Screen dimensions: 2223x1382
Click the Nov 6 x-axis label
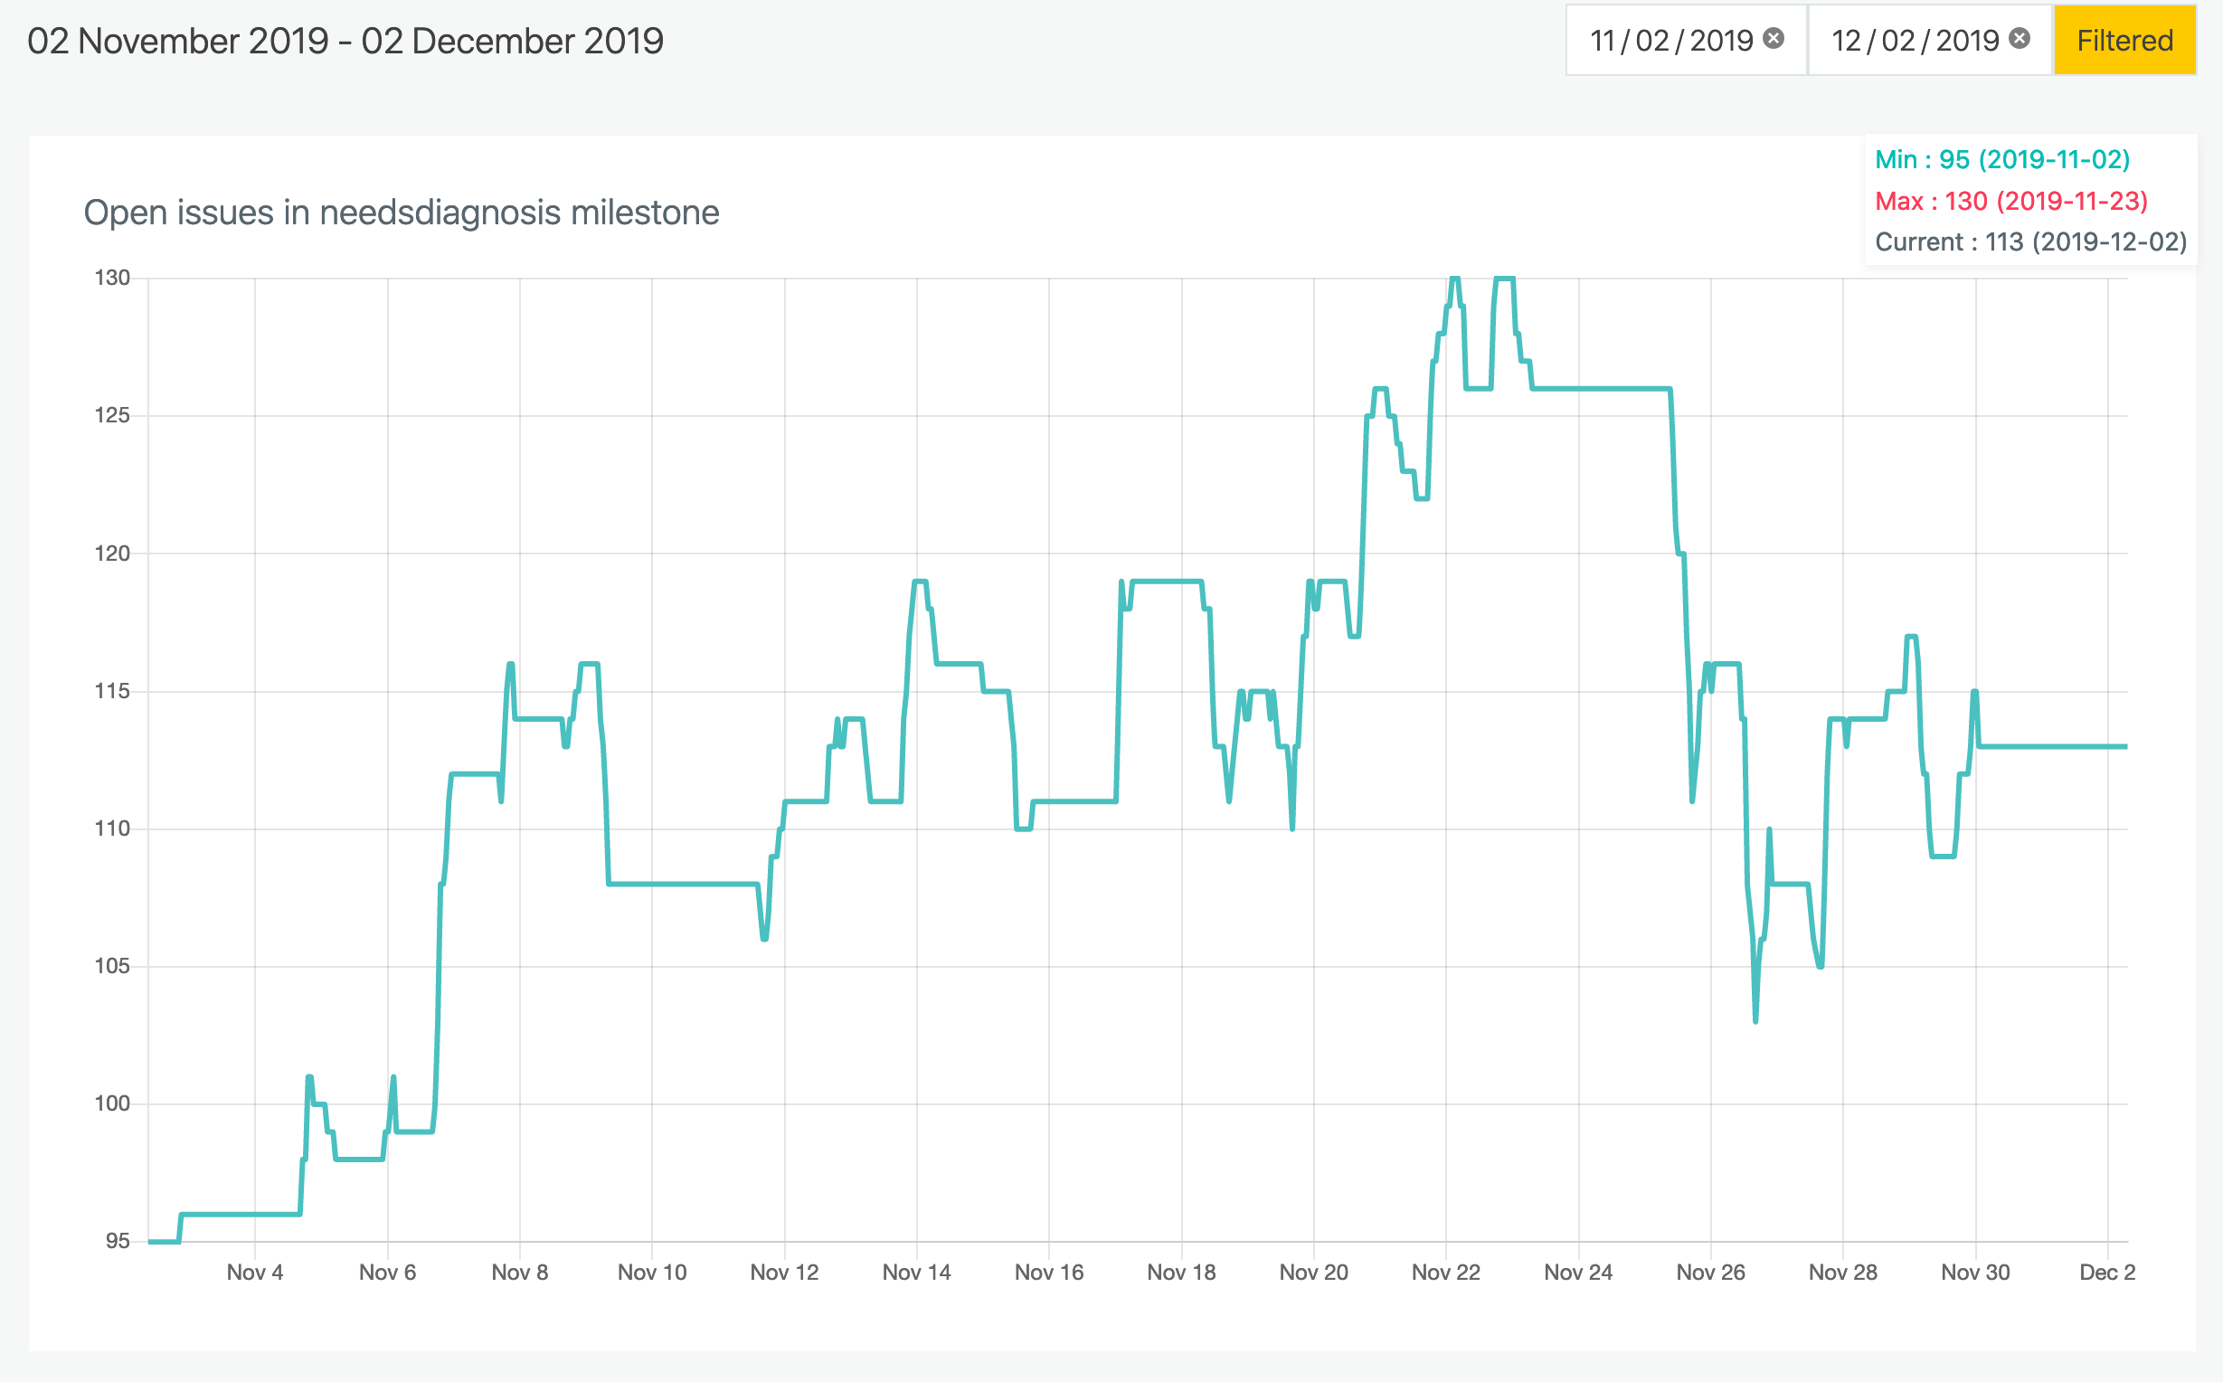pyautogui.click(x=387, y=1273)
